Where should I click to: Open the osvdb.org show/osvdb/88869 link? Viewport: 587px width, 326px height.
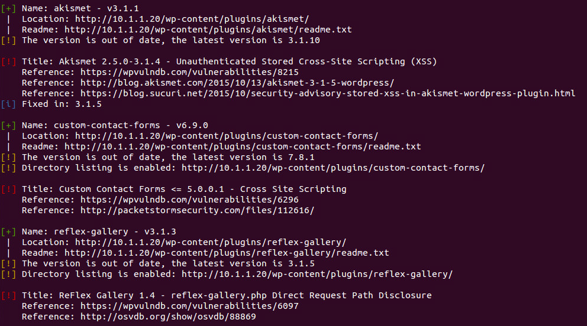point(168,317)
